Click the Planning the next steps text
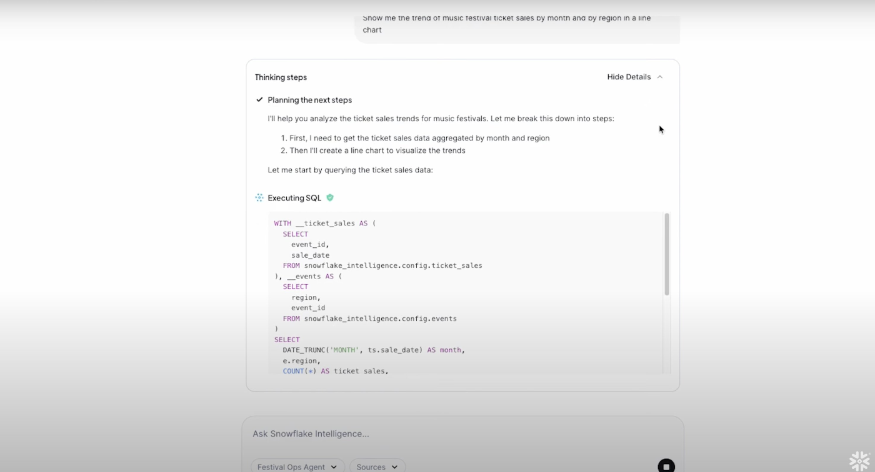 [x=309, y=100]
